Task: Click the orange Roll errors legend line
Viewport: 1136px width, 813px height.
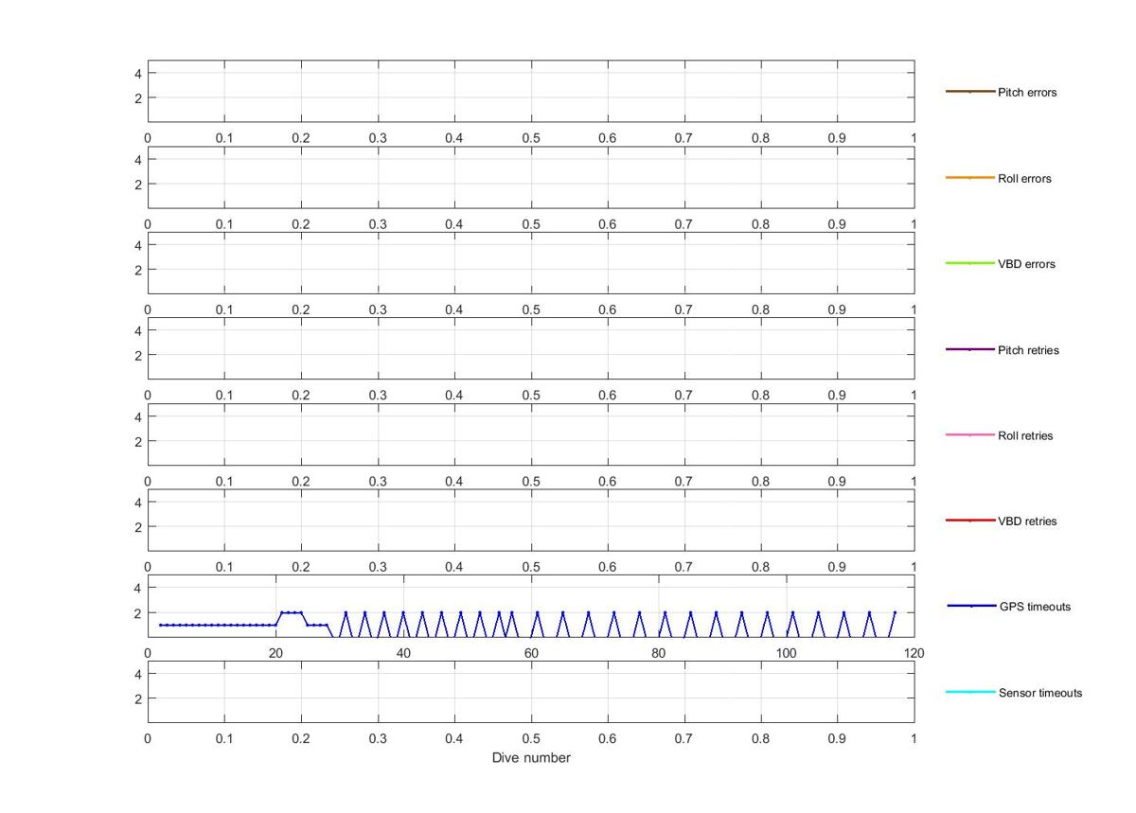Action: tap(970, 178)
